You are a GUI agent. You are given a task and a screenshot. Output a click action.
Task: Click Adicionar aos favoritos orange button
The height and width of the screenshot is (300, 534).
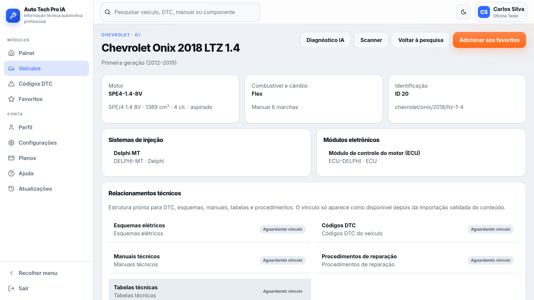[489, 40]
